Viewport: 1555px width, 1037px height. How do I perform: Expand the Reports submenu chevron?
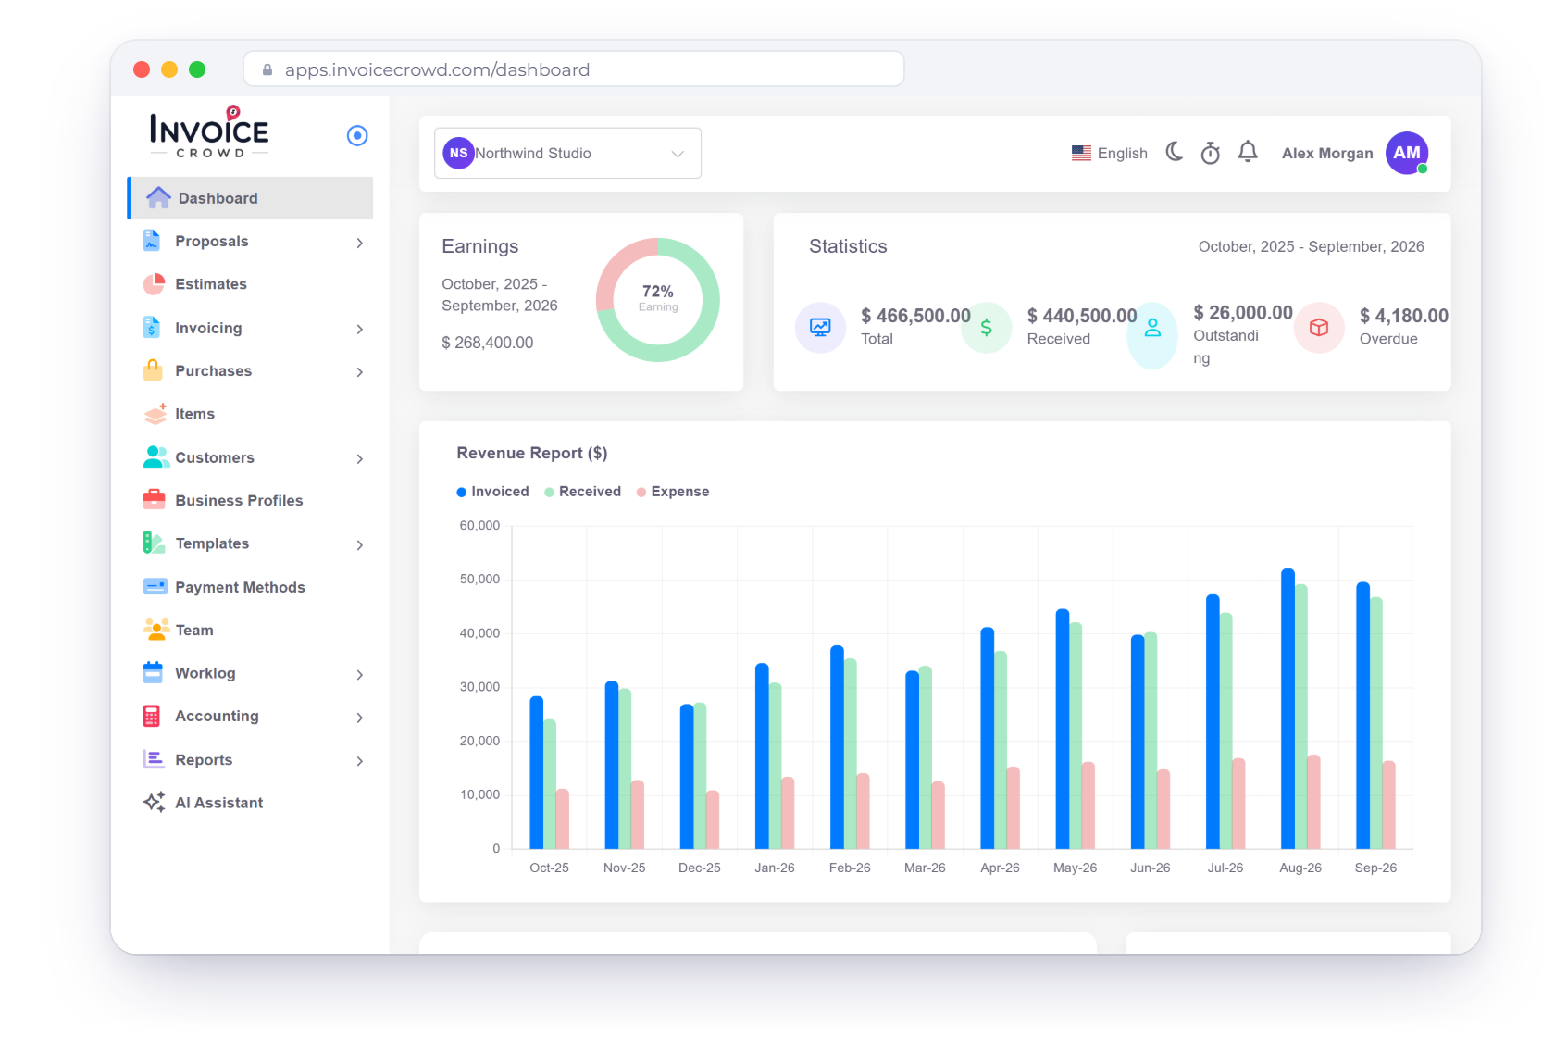(360, 761)
